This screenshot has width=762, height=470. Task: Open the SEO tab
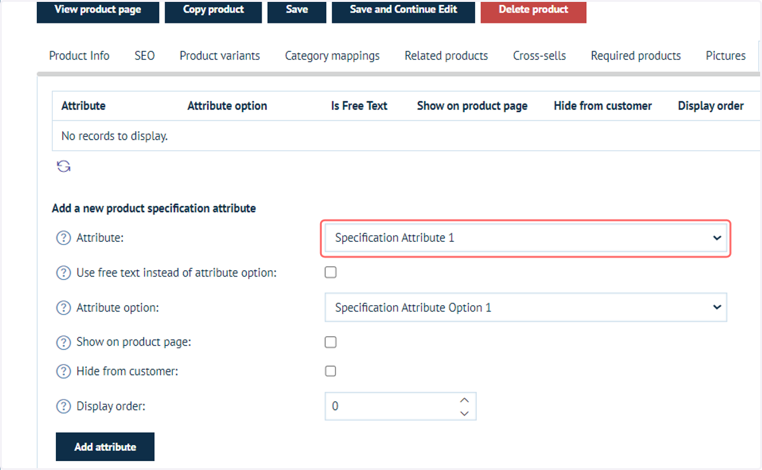pyautogui.click(x=145, y=56)
